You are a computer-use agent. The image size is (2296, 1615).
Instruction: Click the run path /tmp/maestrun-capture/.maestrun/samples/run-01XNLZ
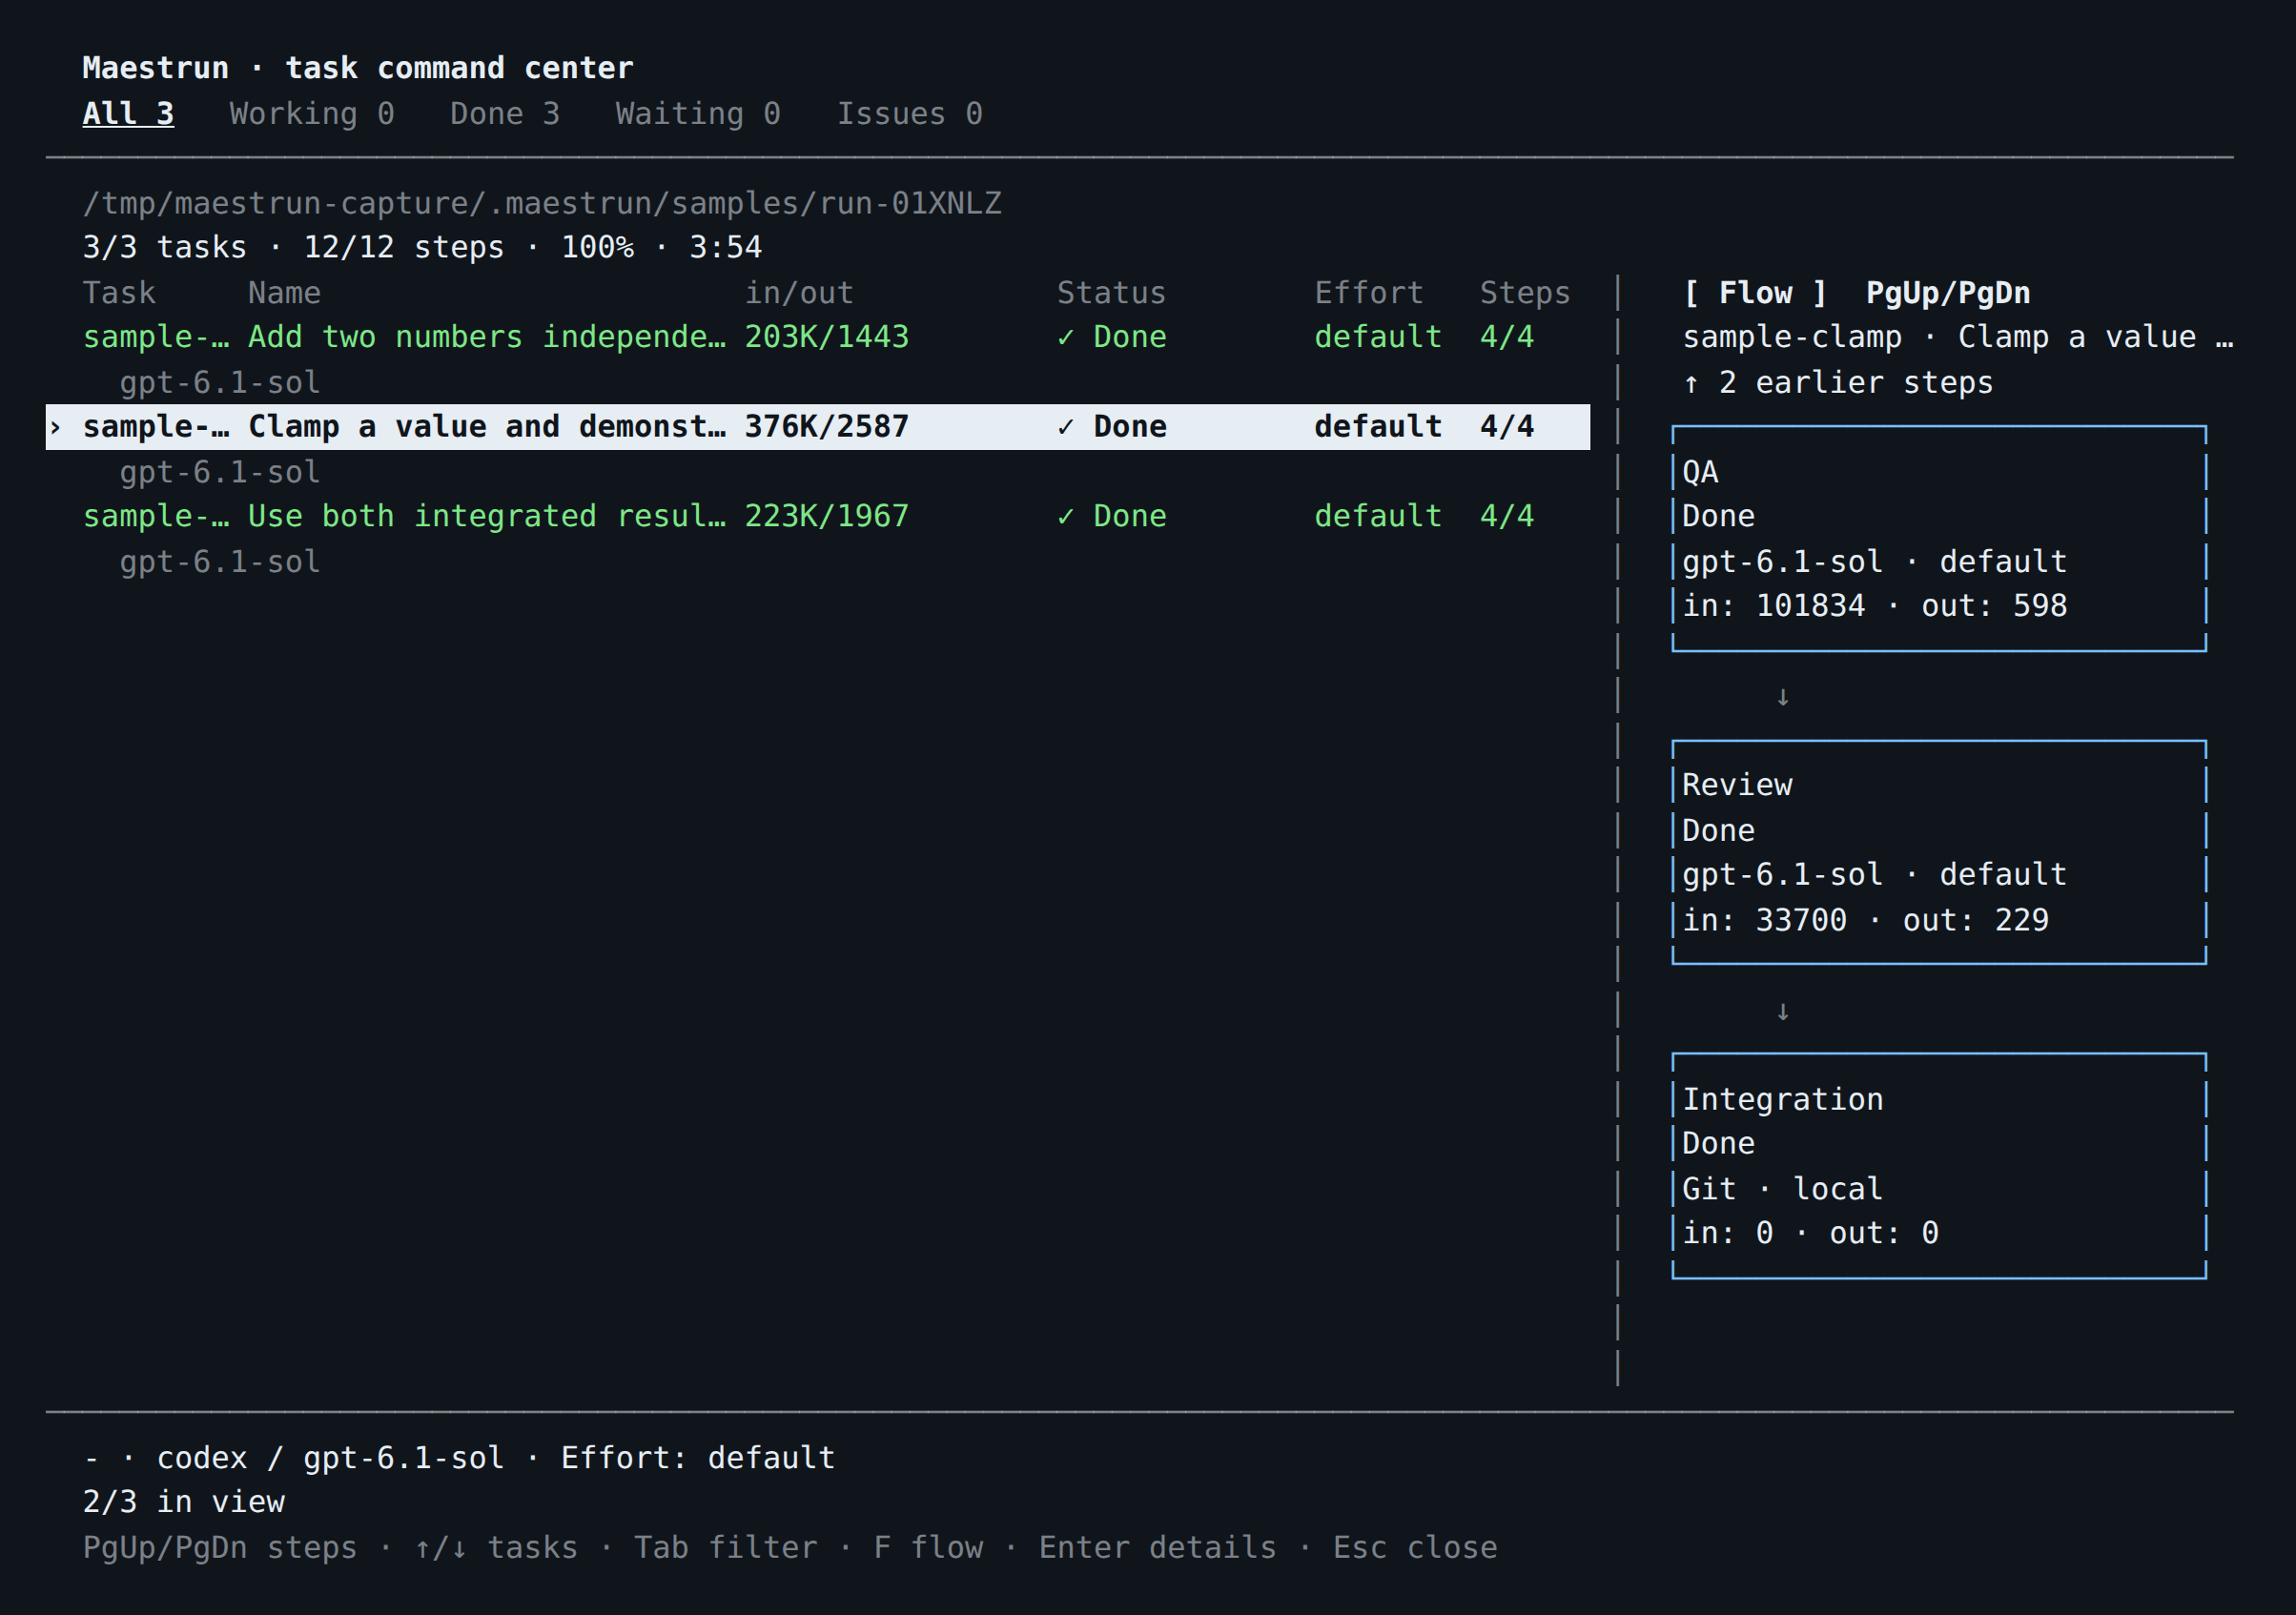click(x=542, y=203)
